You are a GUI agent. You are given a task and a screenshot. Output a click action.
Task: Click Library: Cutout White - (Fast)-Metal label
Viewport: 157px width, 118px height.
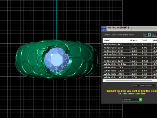coord(119,35)
